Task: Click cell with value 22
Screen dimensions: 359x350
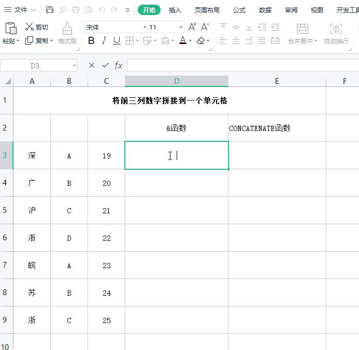Action: [107, 238]
